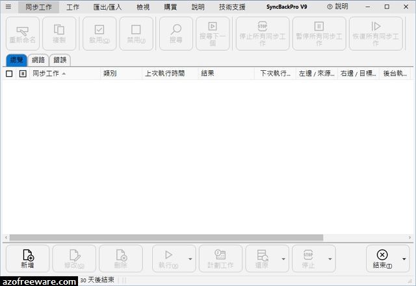Click the horizontal scrollbar thumb
Viewport: 416px width, 286px height.
(x=166, y=237)
